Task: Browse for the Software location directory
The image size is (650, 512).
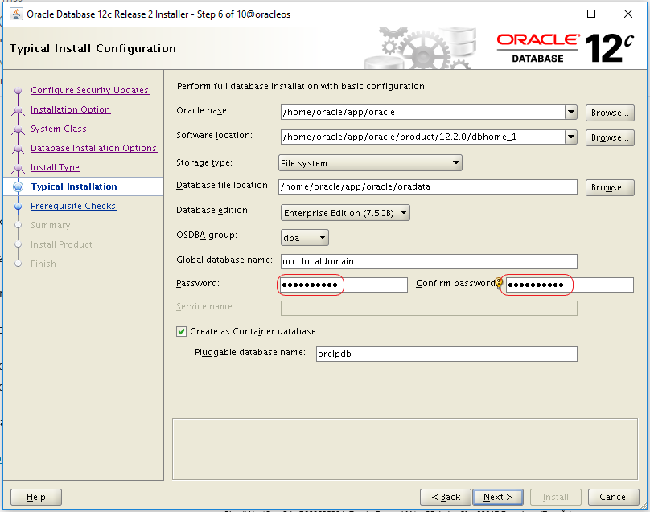Action: [610, 137]
